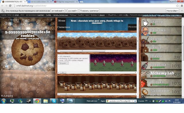Open the source language dropdown (английский)
Viewport: 184px width, 113px height.
coord(58,11)
